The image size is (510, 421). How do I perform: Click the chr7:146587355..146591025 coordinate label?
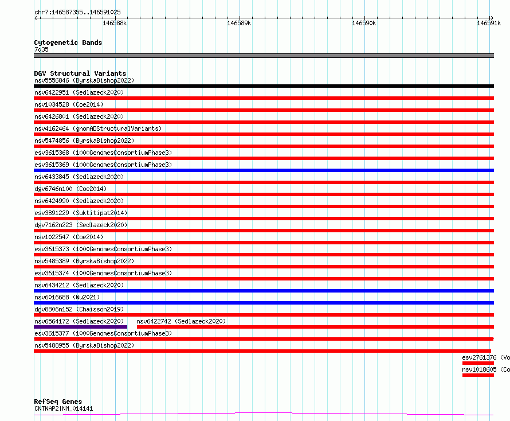coord(77,12)
